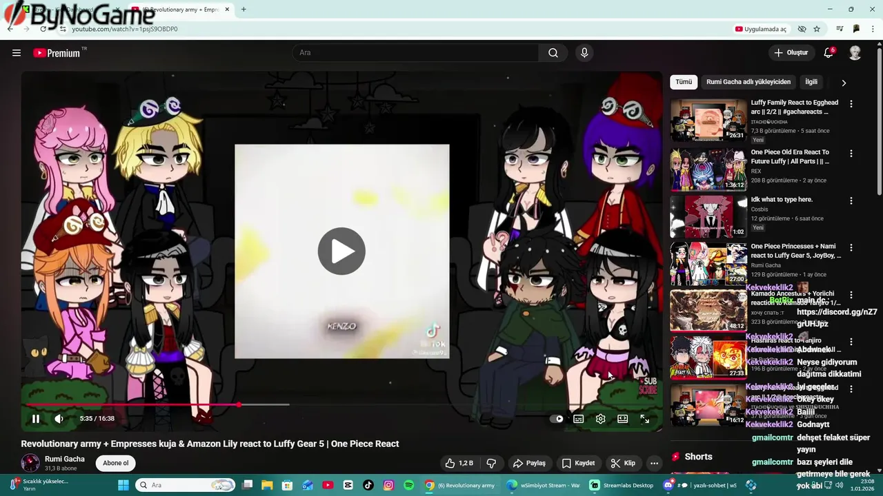Open 'Idk what to type here.' video title

point(782,200)
